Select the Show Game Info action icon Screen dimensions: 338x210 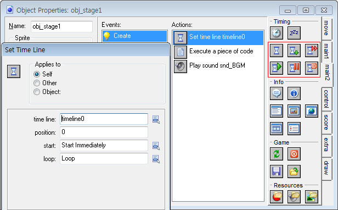(294, 93)
